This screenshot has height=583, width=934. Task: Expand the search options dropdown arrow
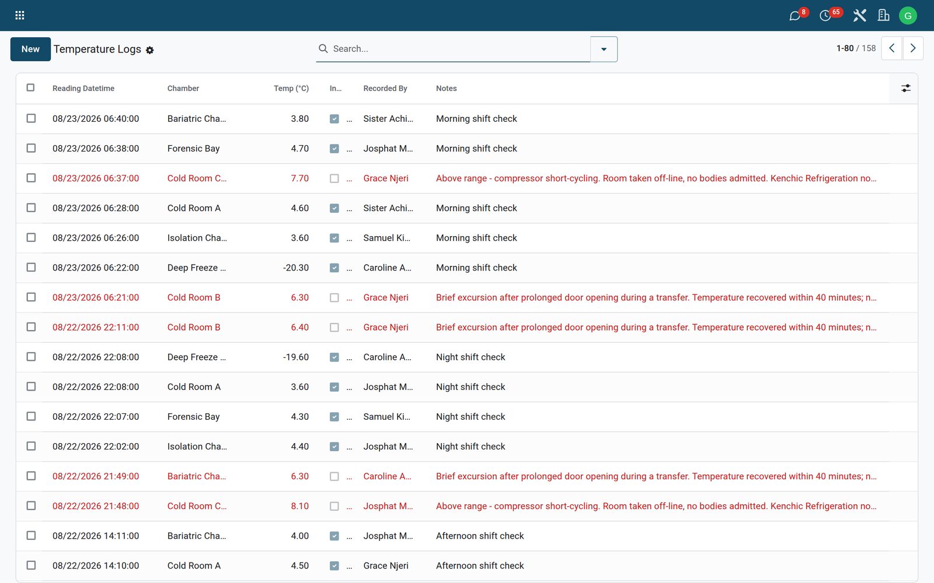(x=604, y=49)
